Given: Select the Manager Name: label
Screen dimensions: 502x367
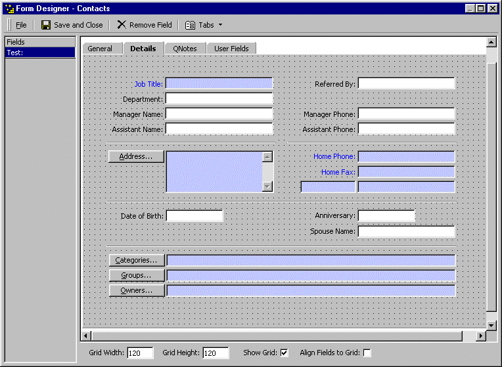Looking at the screenshot, I should tap(138, 114).
